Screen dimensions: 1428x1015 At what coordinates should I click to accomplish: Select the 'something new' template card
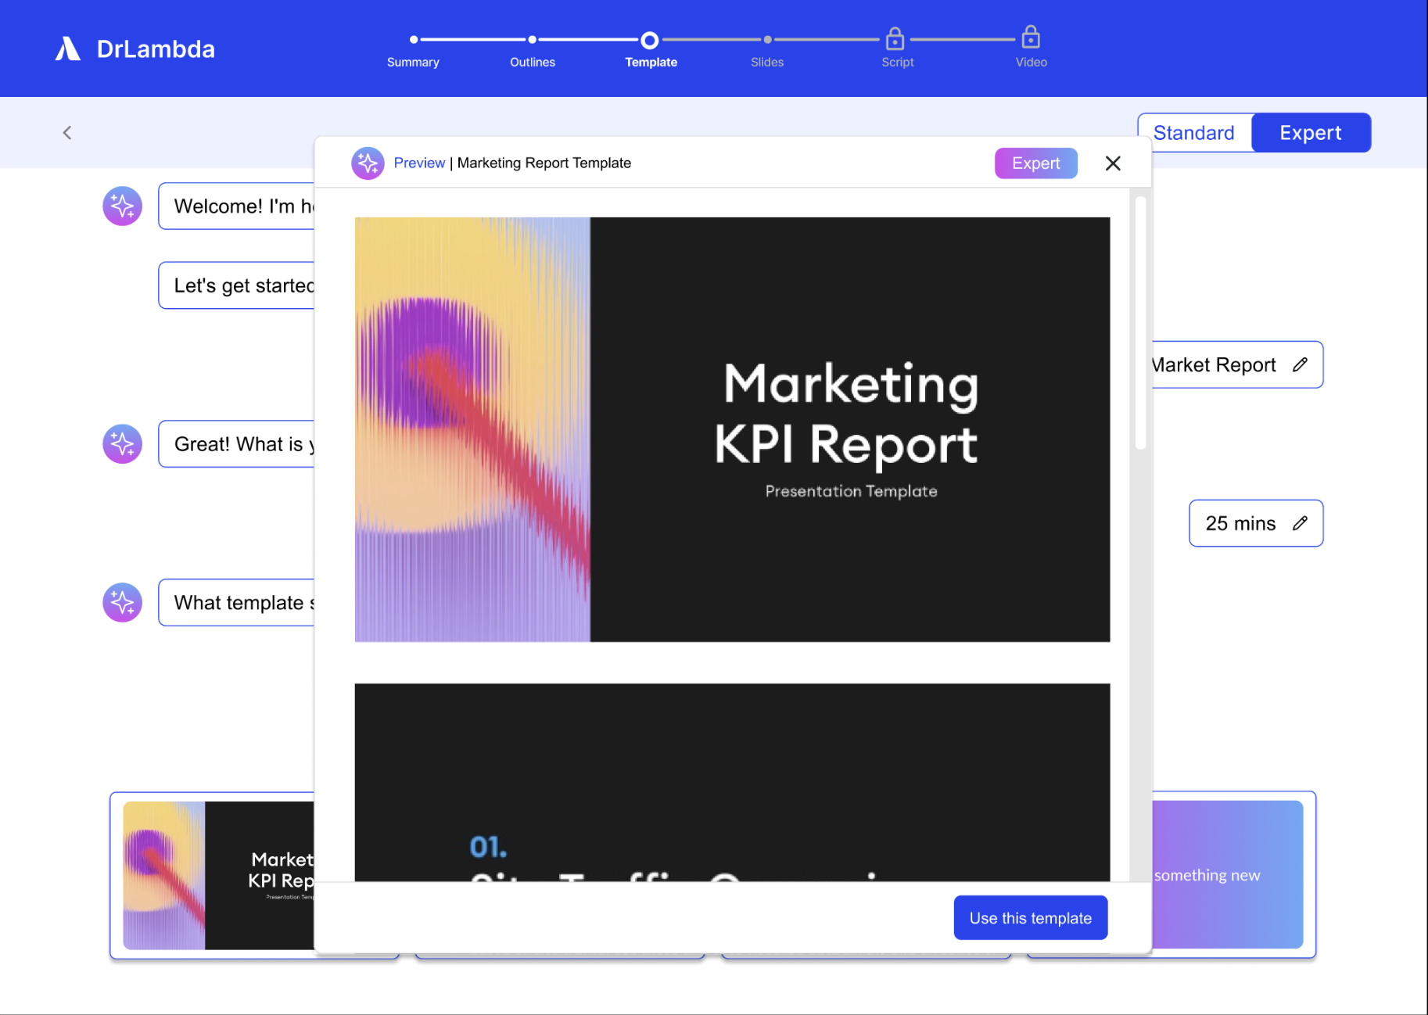coord(1233,875)
